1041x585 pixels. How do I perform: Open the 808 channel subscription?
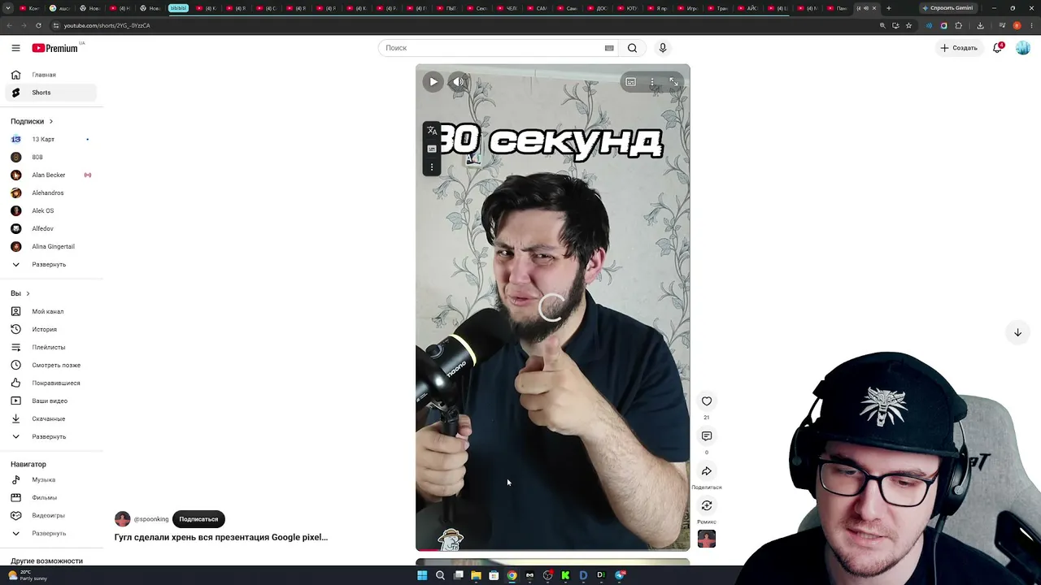tap(50, 157)
